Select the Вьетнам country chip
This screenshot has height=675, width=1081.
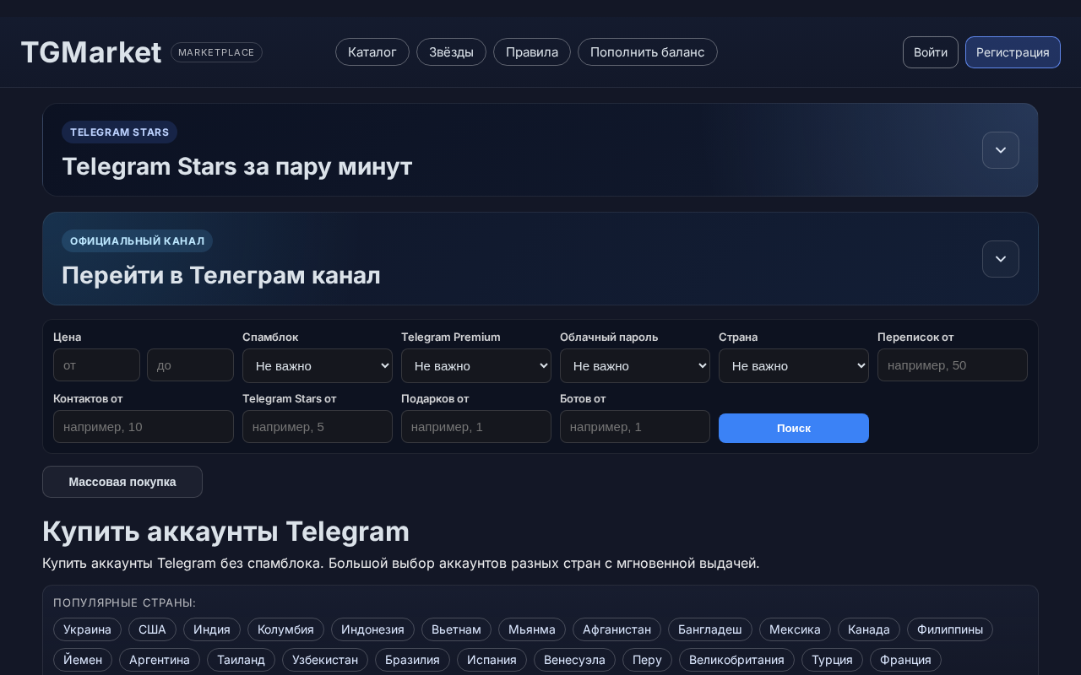point(456,629)
